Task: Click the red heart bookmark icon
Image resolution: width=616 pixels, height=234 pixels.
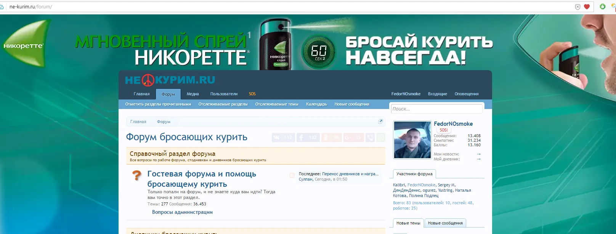Action: click(x=587, y=6)
